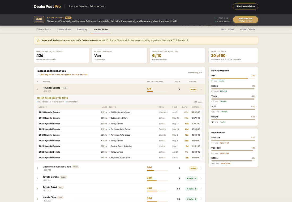Image resolution: width=292 pixels, height=202 pixels.
Task: Click the Van segment days bar
Action: [233, 79]
